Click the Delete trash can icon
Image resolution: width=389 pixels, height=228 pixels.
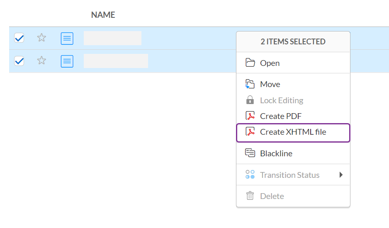(250, 196)
